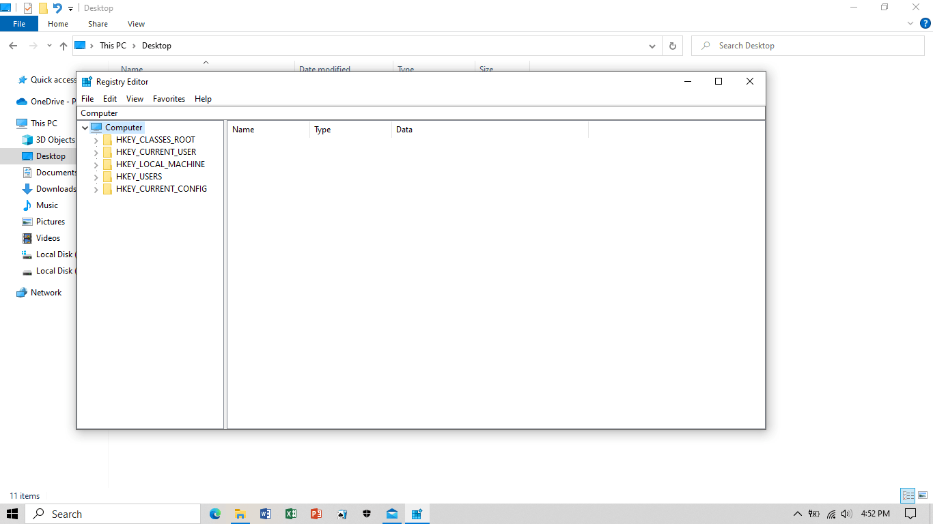Expand the Explorer ribbon chevron

(910, 23)
